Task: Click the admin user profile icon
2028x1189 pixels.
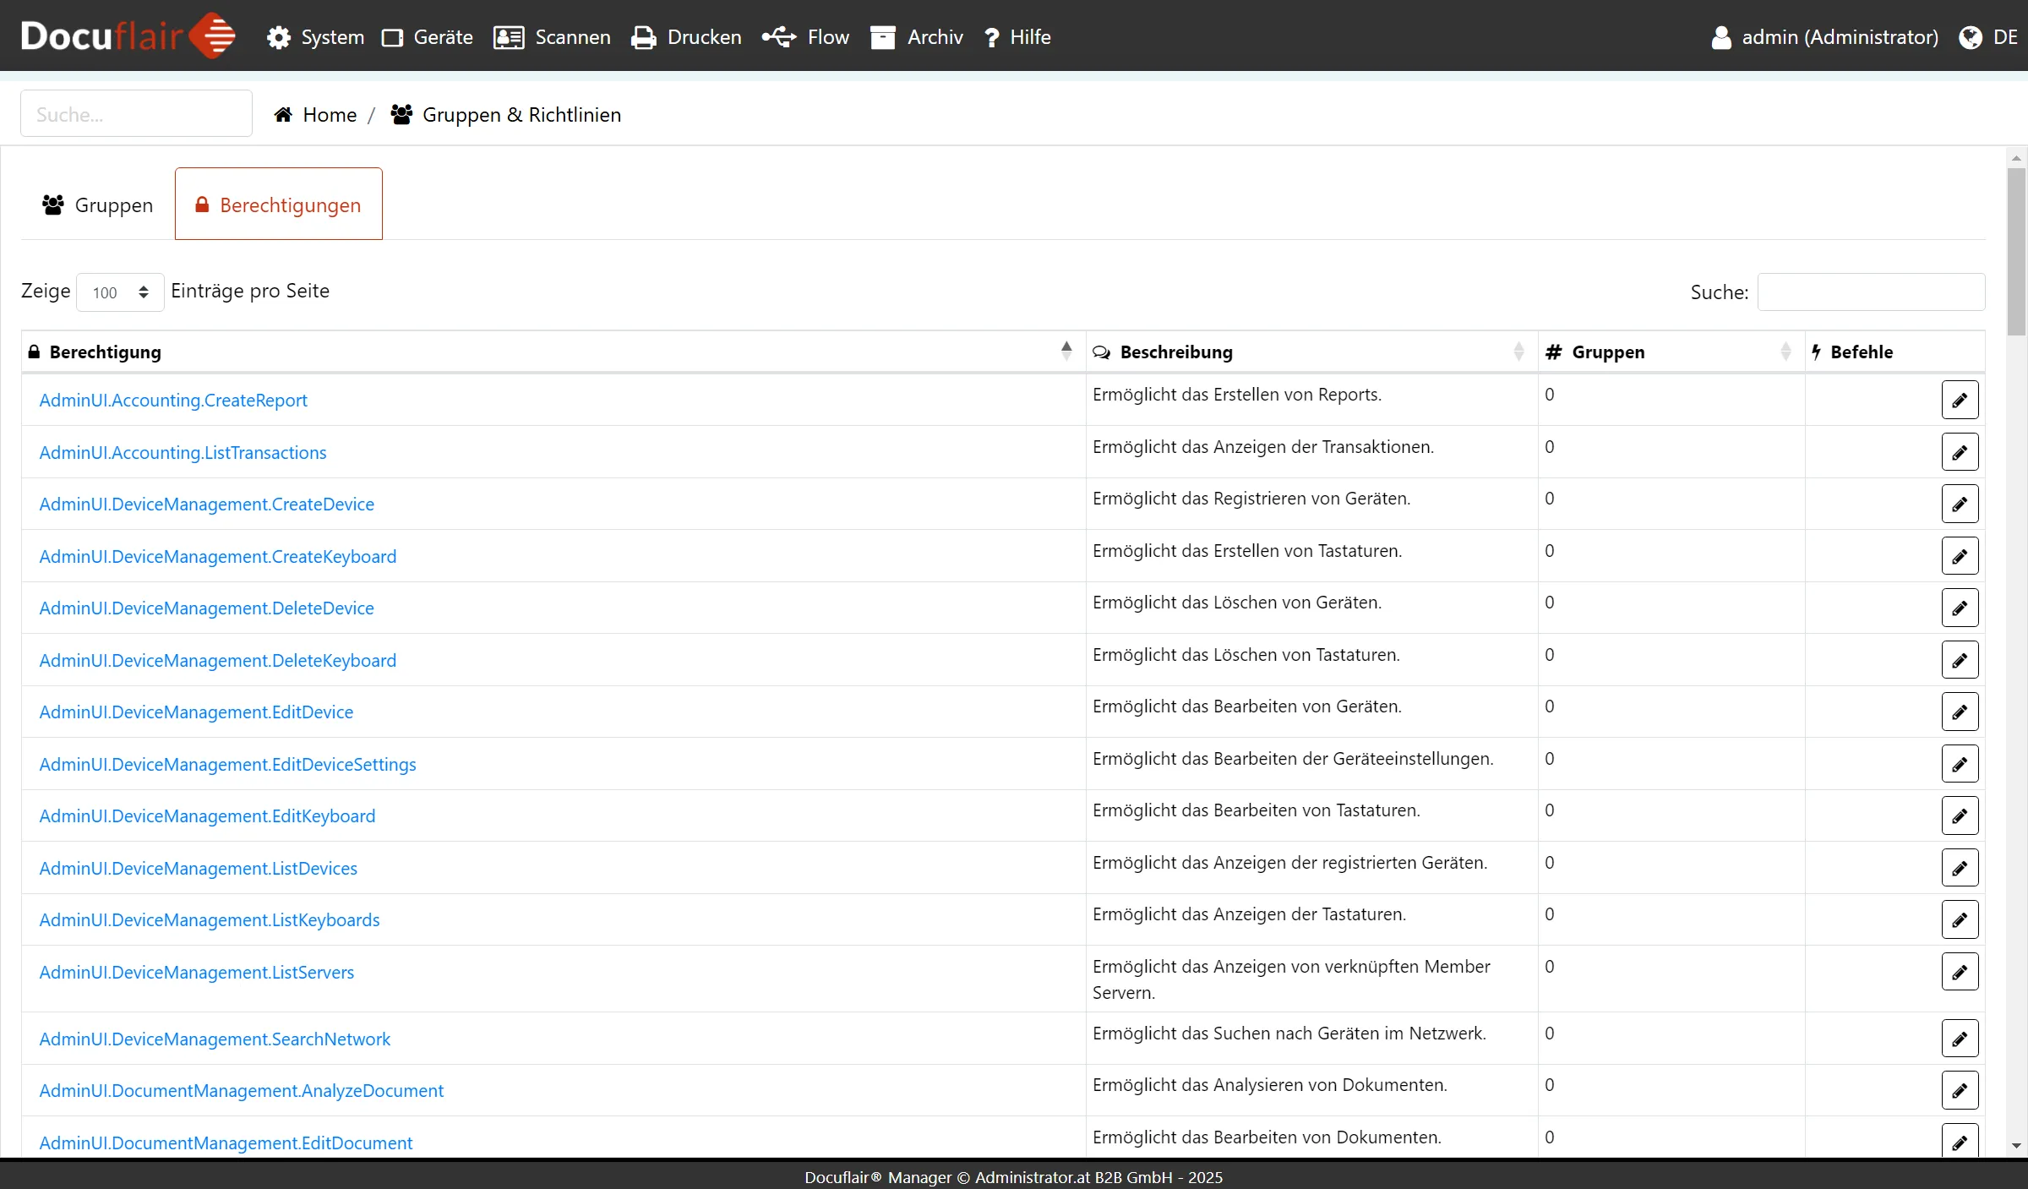Action: click(x=1720, y=37)
